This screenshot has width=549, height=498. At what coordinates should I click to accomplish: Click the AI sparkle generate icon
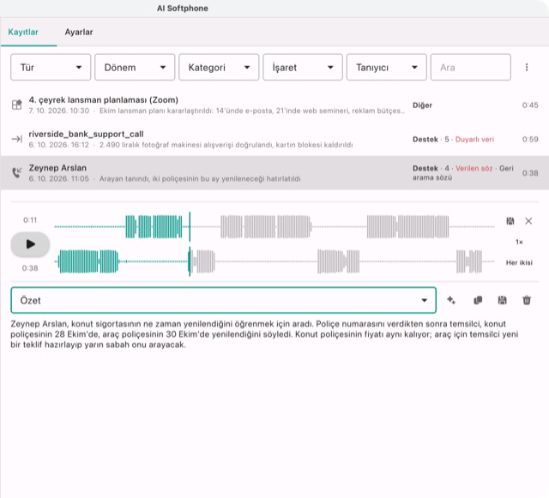click(451, 300)
